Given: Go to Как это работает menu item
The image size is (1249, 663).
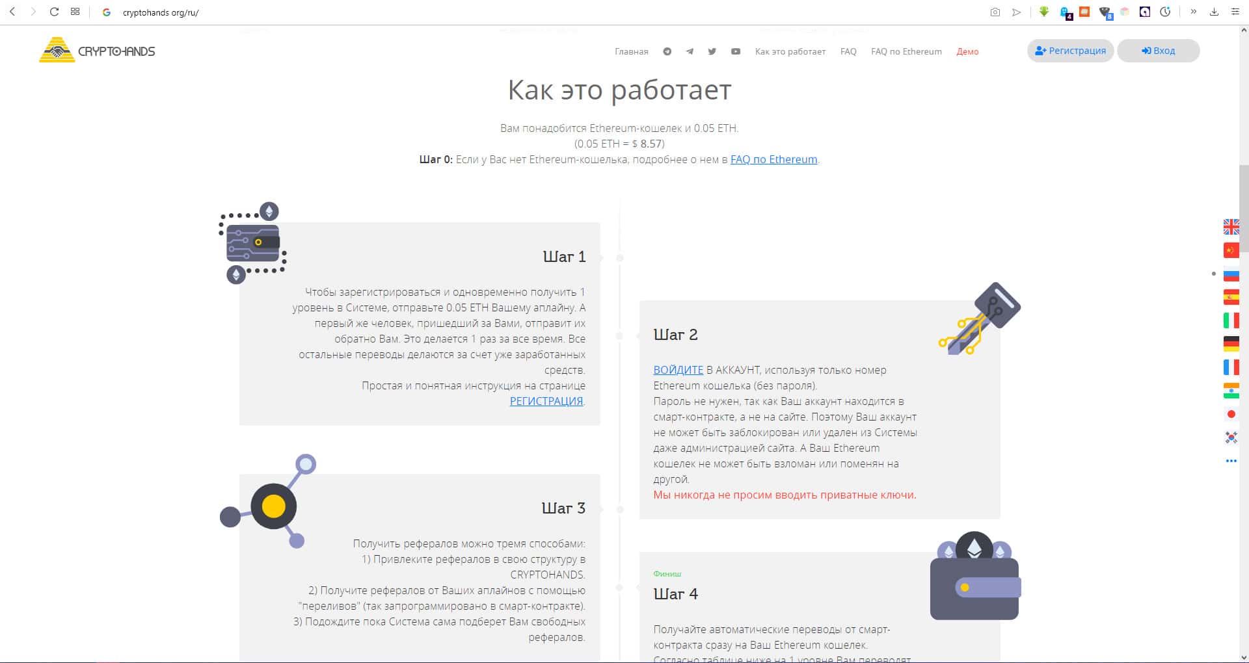Looking at the screenshot, I should [x=790, y=51].
